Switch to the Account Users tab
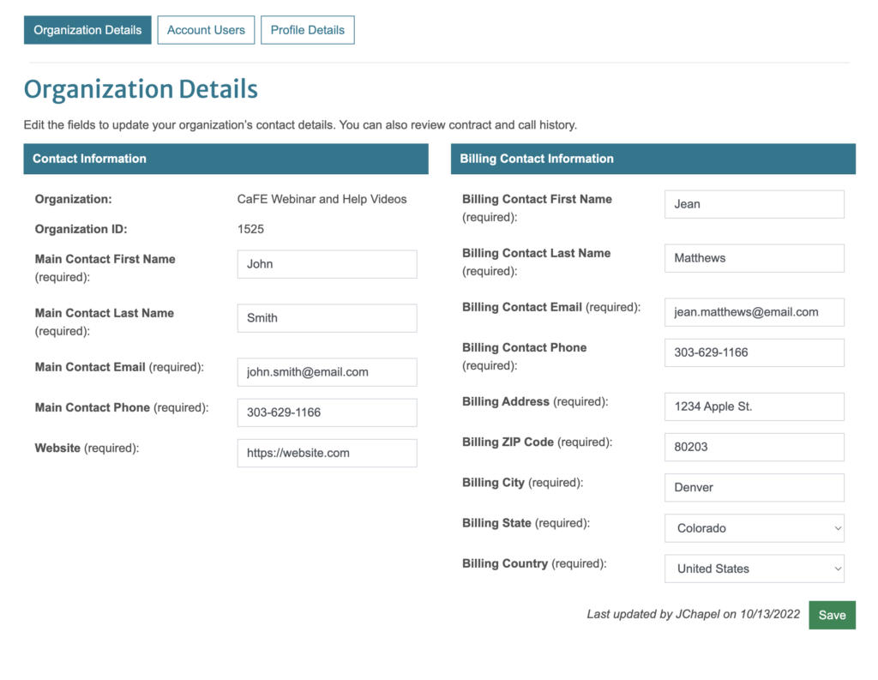 pos(206,30)
